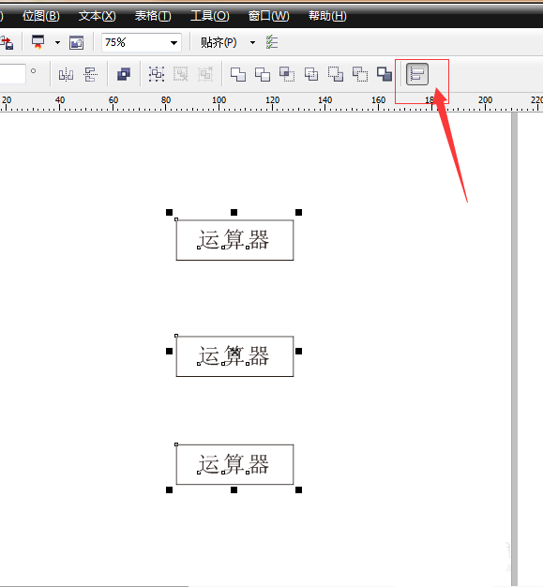
Task: Click the Welcome Screen icon
Action: (76, 43)
